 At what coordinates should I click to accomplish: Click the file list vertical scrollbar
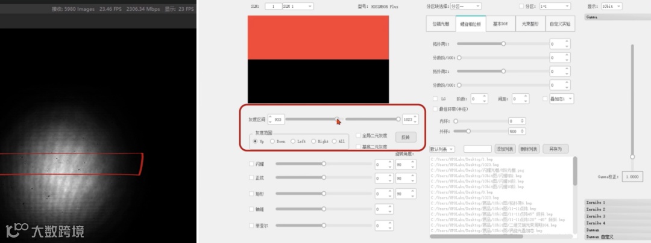click(575, 171)
